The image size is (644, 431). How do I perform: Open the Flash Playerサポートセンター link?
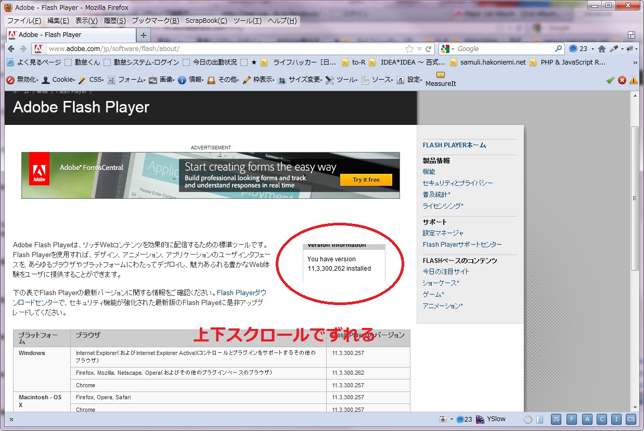(x=462, y=244)
